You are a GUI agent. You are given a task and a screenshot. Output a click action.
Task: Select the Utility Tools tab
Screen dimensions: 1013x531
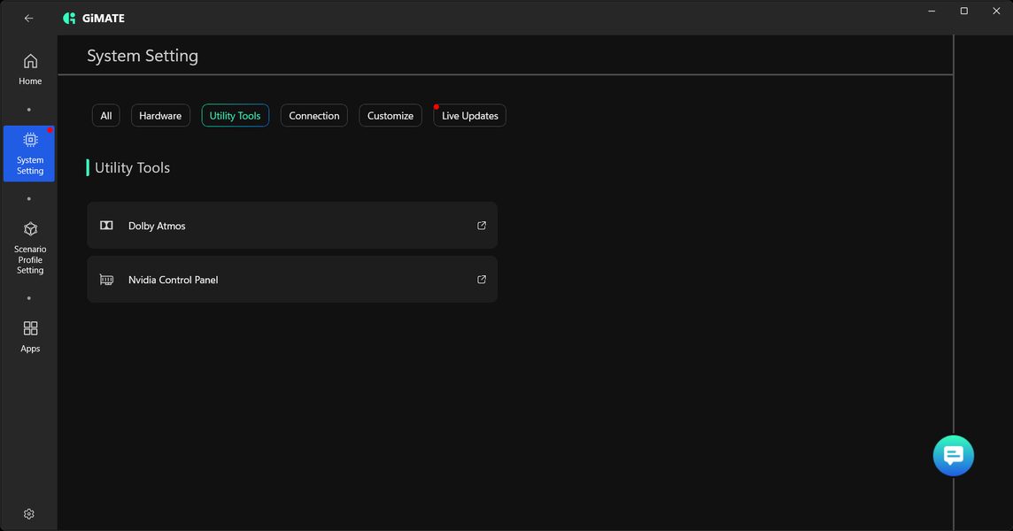click(x=236, y=116)
